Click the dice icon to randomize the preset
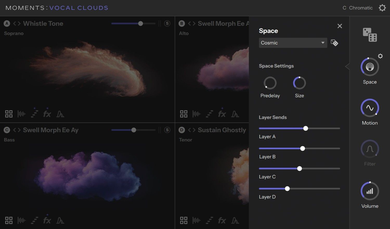390x229 pixels. (369, 34)
